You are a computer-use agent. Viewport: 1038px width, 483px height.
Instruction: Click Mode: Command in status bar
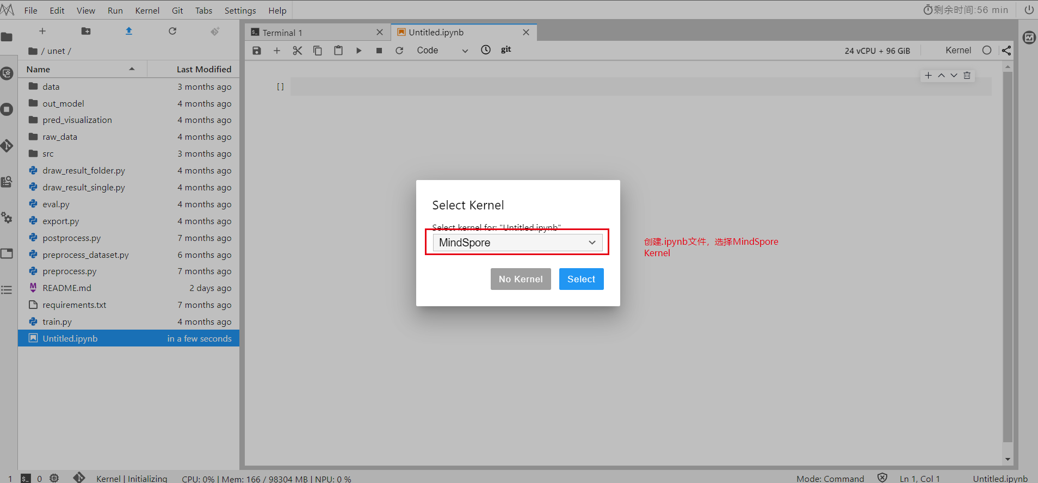pos(830,479)
